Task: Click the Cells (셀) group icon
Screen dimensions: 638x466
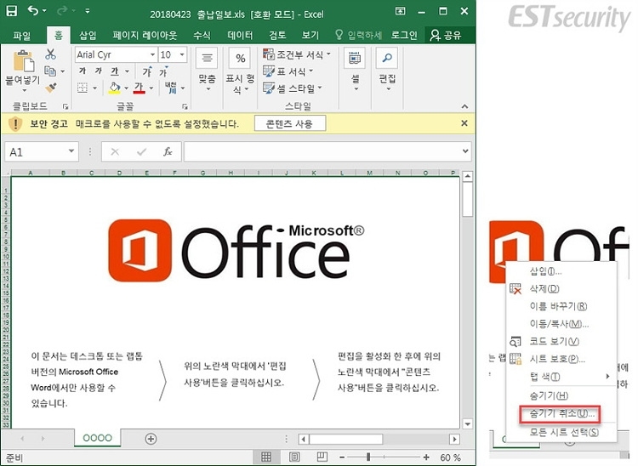Action: click(x=355, y=58)
